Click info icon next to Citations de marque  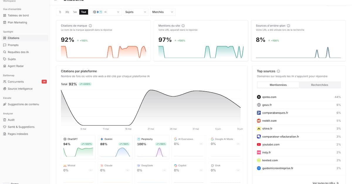click(90, 26)
